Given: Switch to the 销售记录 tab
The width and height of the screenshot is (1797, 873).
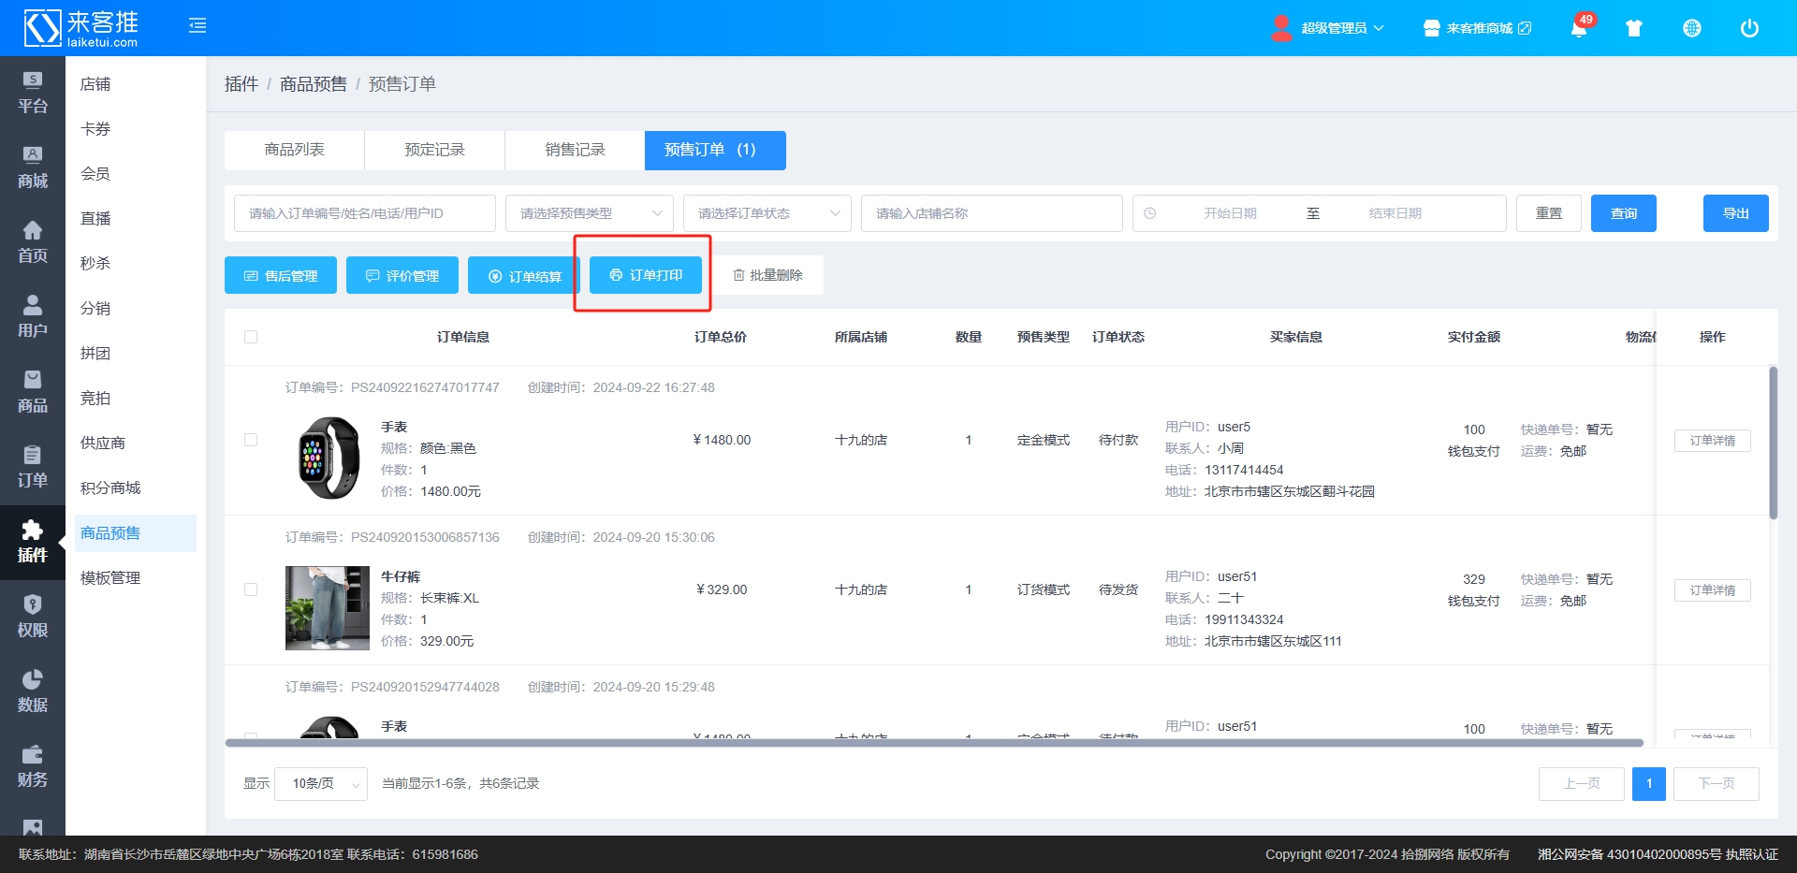Looking at the screenshot, I should (575, 150).
